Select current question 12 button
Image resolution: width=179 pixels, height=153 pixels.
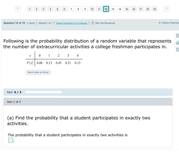point(106,9)
